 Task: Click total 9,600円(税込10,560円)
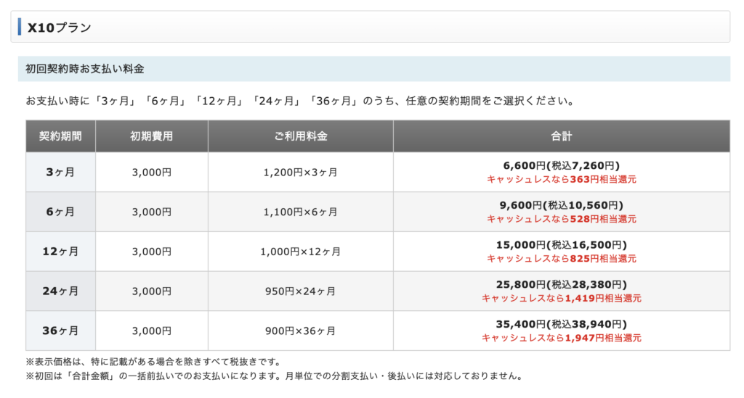(562, 205)
